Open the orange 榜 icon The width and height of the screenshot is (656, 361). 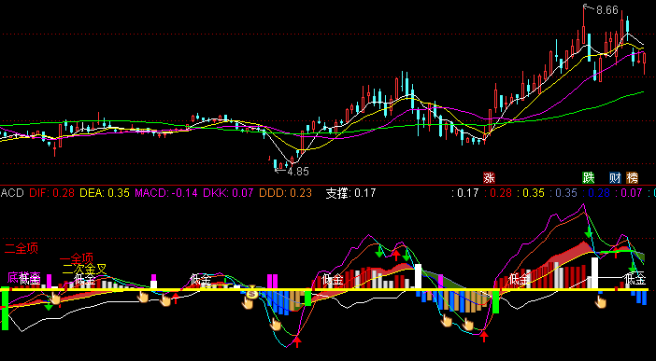632,177
